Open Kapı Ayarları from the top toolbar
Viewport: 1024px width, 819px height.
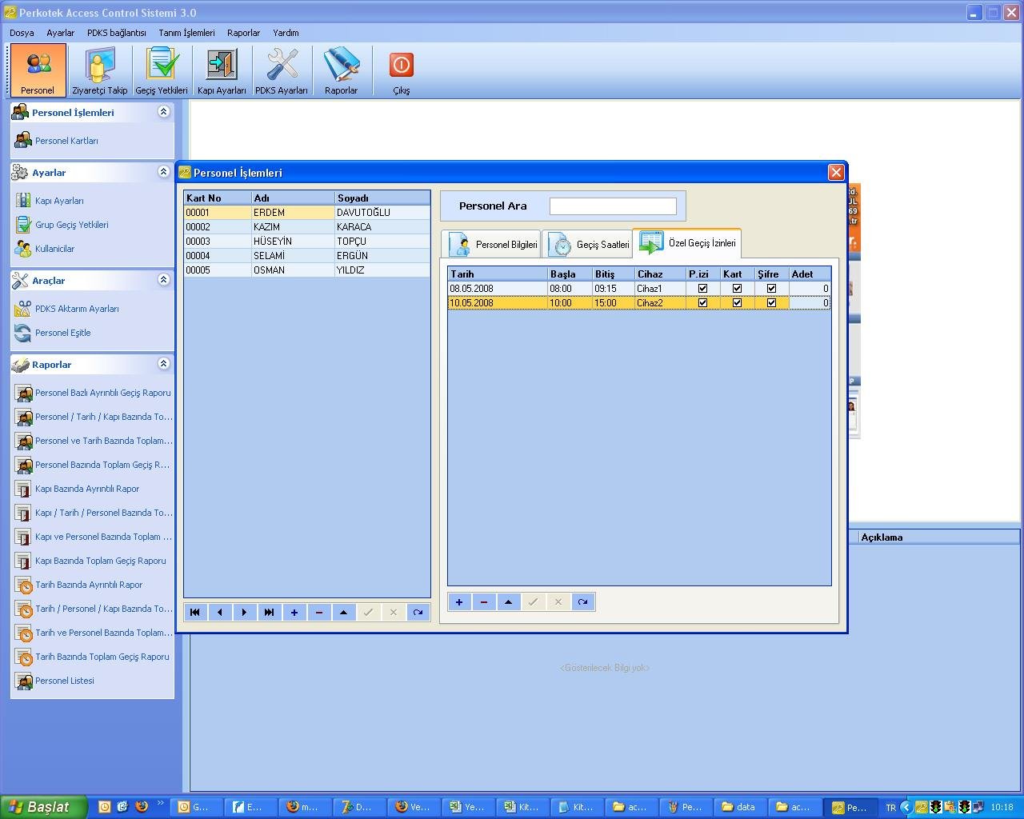point(222,70)
